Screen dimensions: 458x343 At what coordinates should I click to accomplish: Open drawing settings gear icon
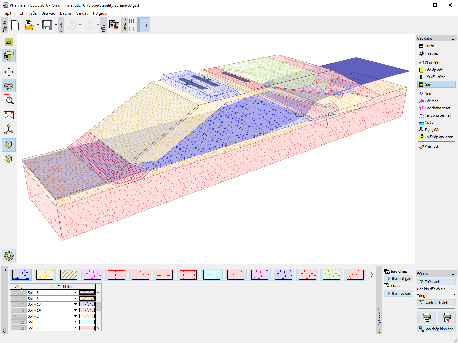(x=9, y=255)
